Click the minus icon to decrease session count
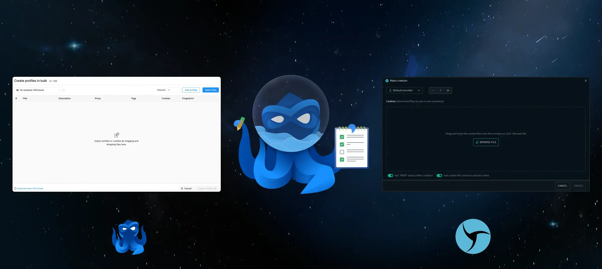Screen dimensions: 602x269 (x=433, y=90)
